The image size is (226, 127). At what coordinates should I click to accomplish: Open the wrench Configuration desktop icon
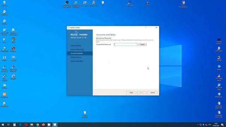coord(76,4)
